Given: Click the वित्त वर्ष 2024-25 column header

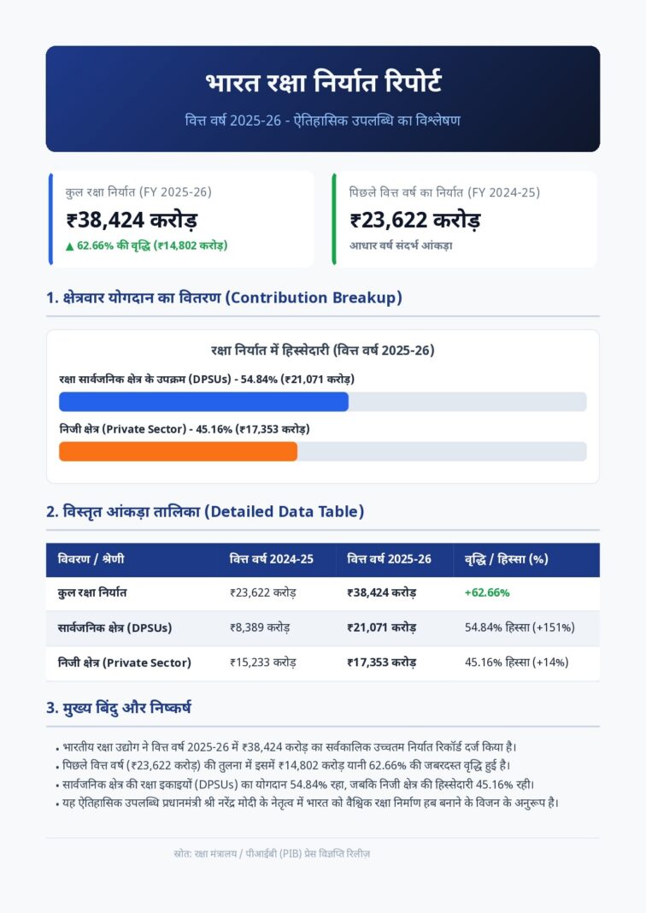Looking at the screenshot, I should pyautogui.click(x=272, y=560).
